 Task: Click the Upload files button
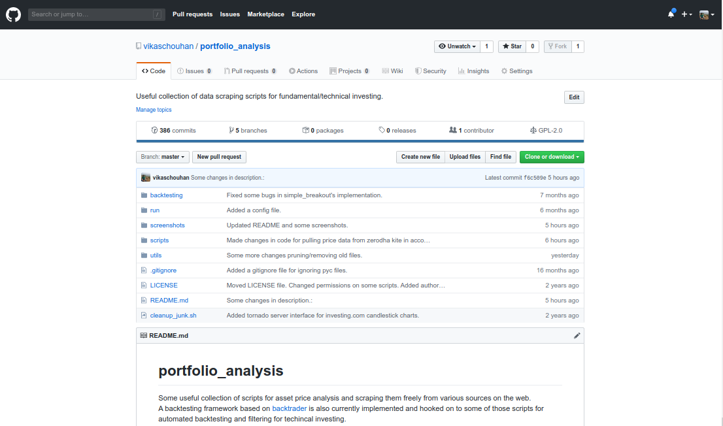point(465,157)
